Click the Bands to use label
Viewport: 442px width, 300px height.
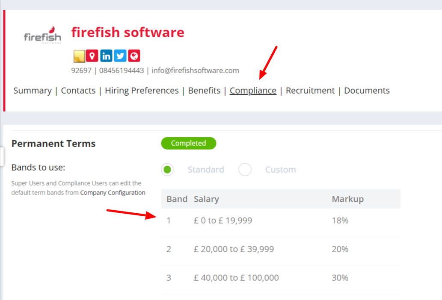click(x=39, y=168)
